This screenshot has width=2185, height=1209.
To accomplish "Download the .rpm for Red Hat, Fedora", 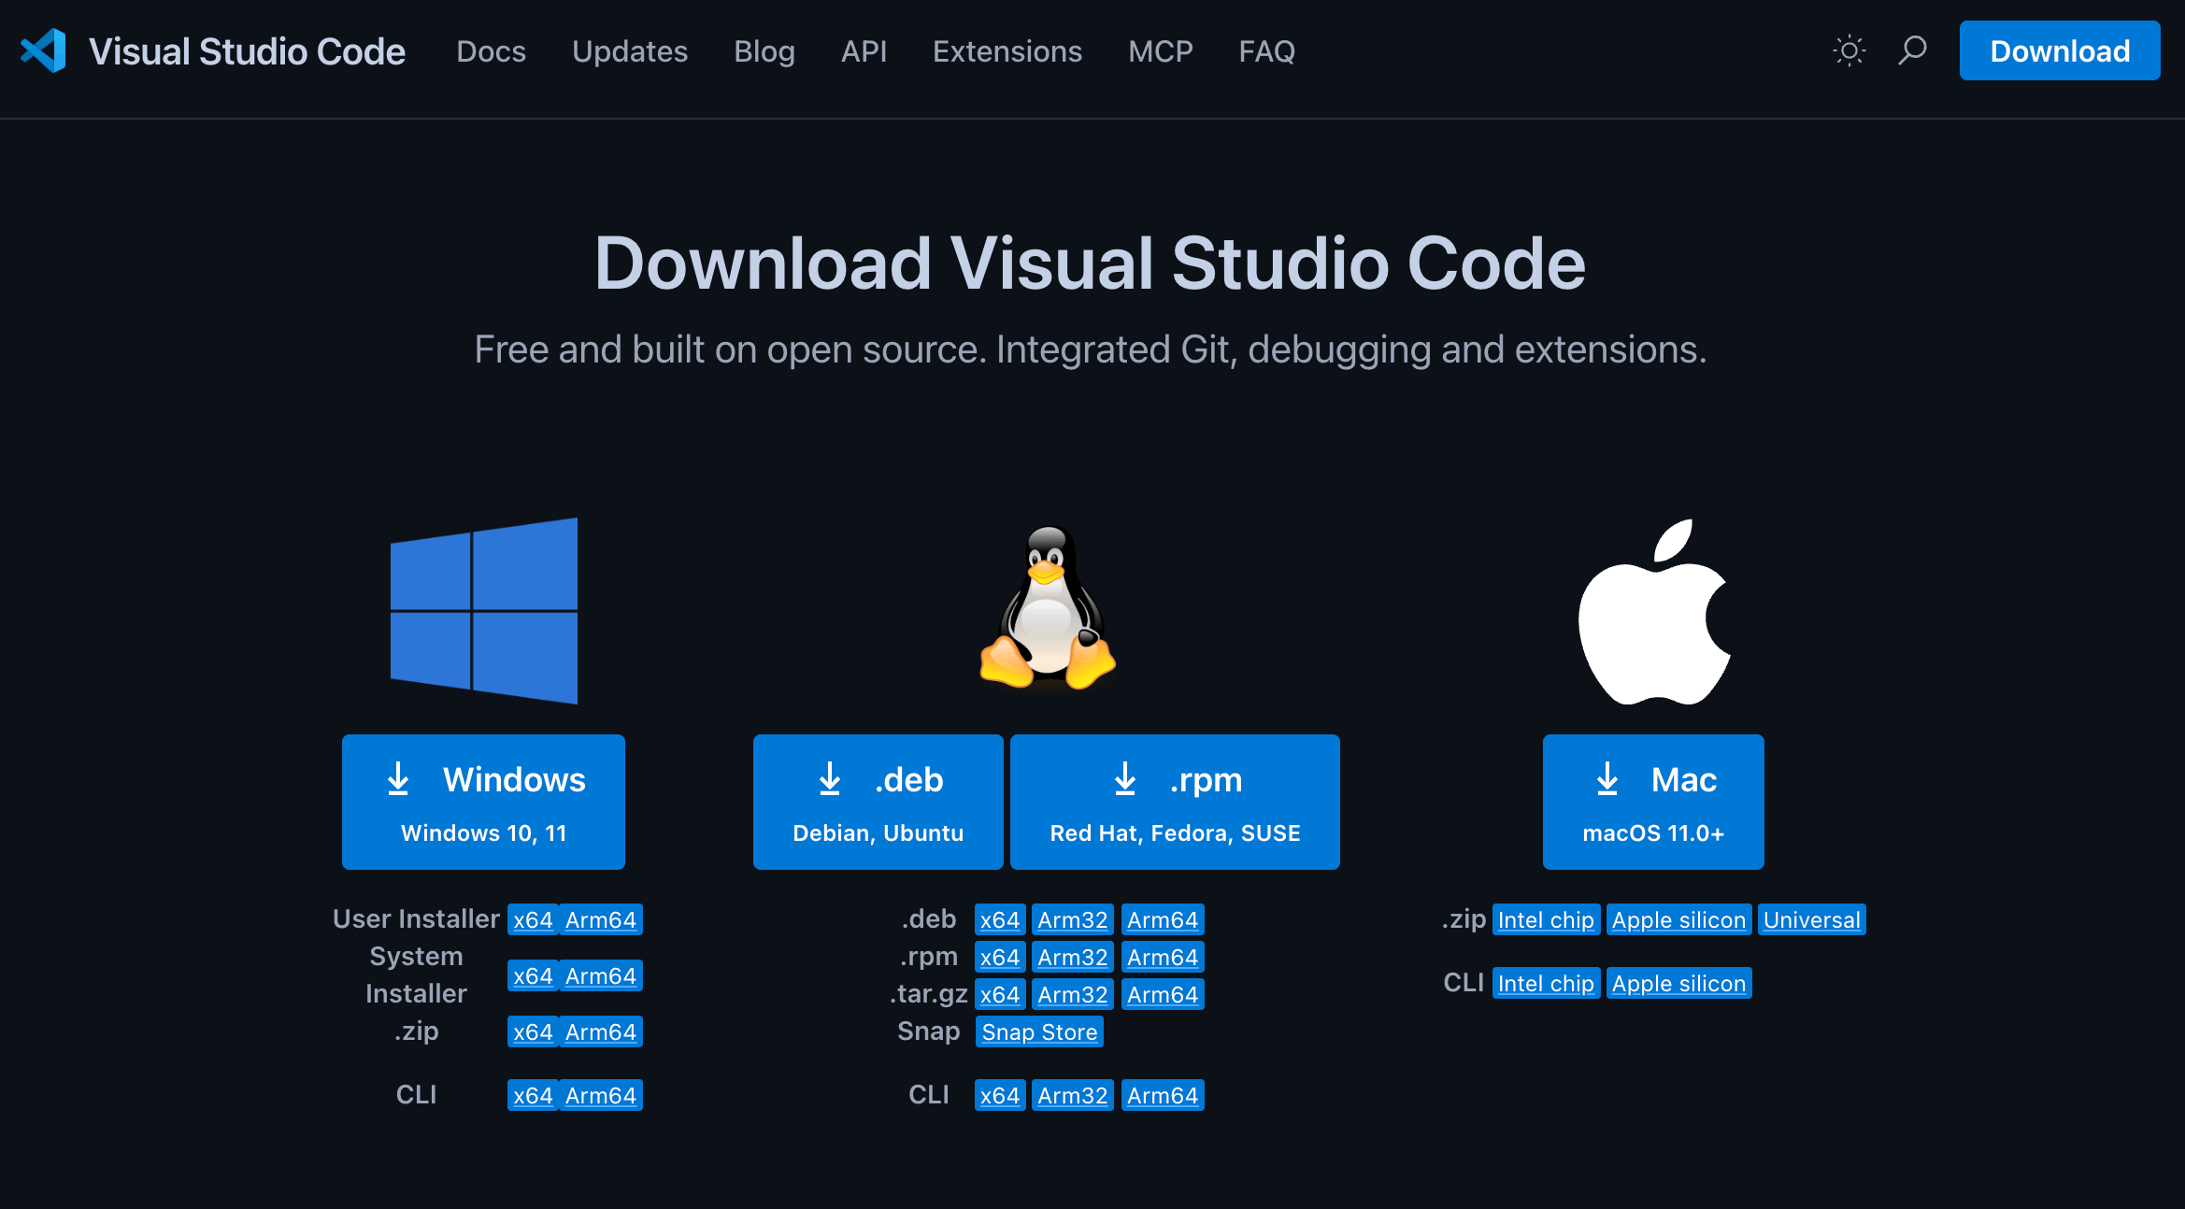I will tap(1175, 802).
